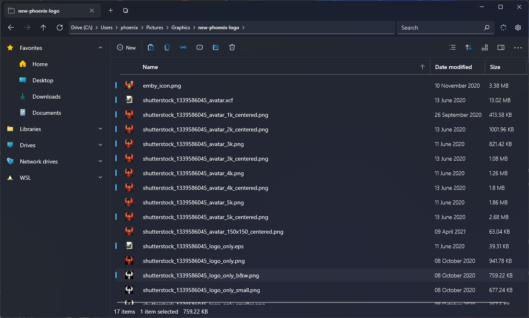This screenshot has height=318, width=529.
Task: Click the chain-link icon in the toolbar
Action: (x=183, y=47)
